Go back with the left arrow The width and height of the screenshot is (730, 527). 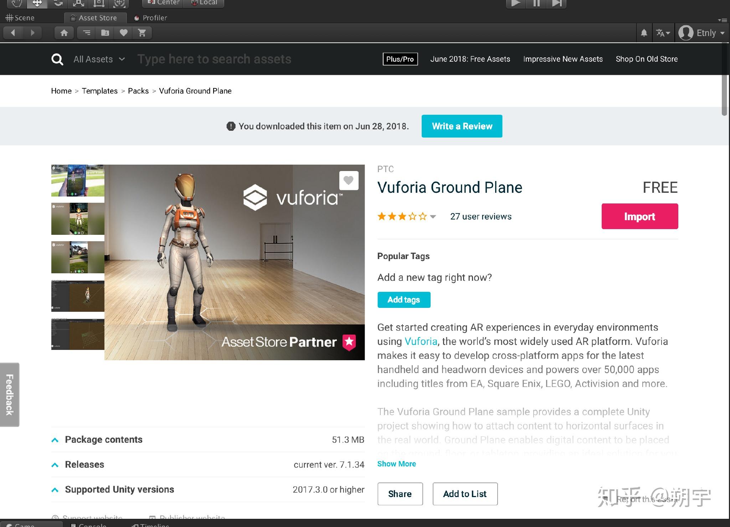tap(13, 33)
